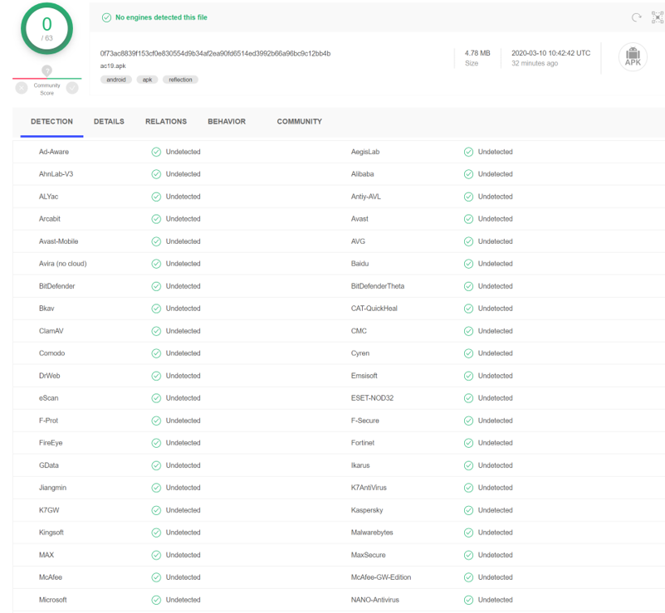Image resolution: width=665 pixels, height=613 pixels.
Task: Click the android tag
Action: 115,80
